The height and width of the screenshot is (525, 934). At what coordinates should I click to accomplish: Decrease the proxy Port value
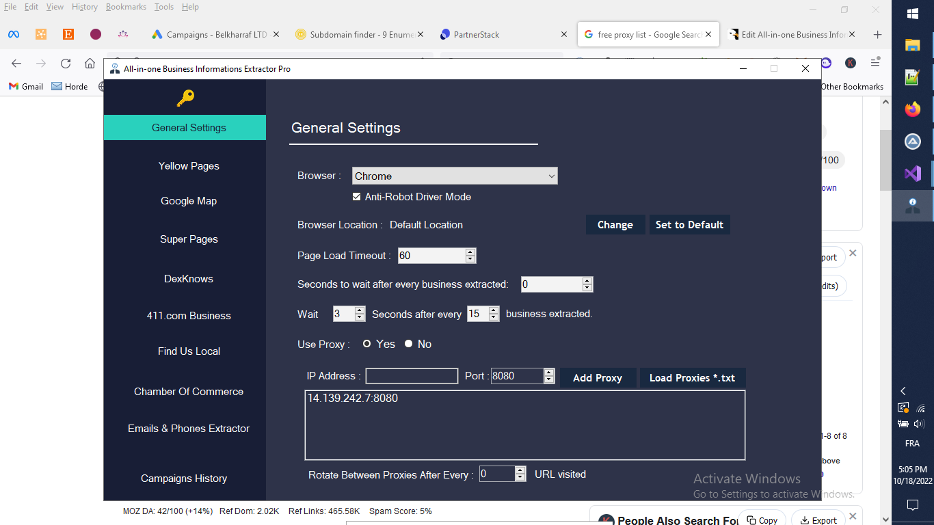click(x=548, y=379)
